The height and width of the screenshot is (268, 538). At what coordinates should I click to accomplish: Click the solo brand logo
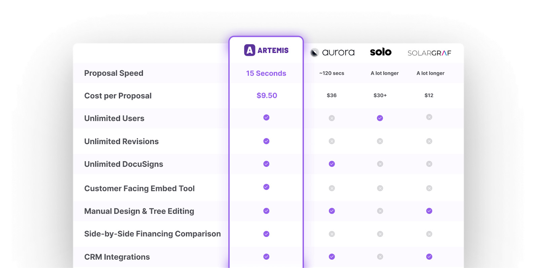[381, 52]
